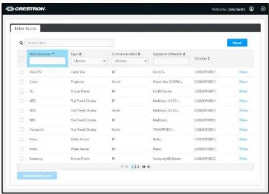Screen dimensions: 269x194
Task: Toggle the select-all checkbox in table header
Action: [x=22, y=59]
